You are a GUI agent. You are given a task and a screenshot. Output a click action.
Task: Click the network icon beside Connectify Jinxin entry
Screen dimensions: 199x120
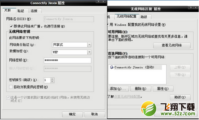pos(112,67)
